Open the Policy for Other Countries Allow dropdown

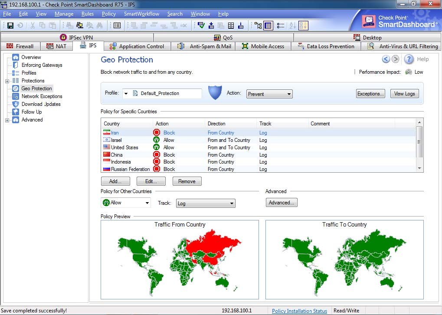tap(126, 203)
